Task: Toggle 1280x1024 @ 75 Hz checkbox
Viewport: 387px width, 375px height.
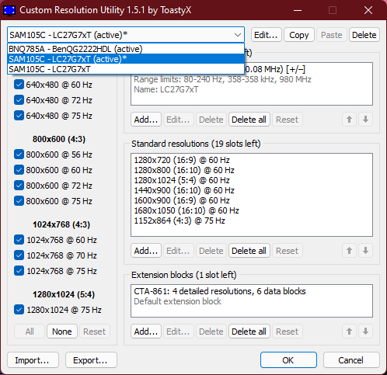Action: [x=19, y=310]
